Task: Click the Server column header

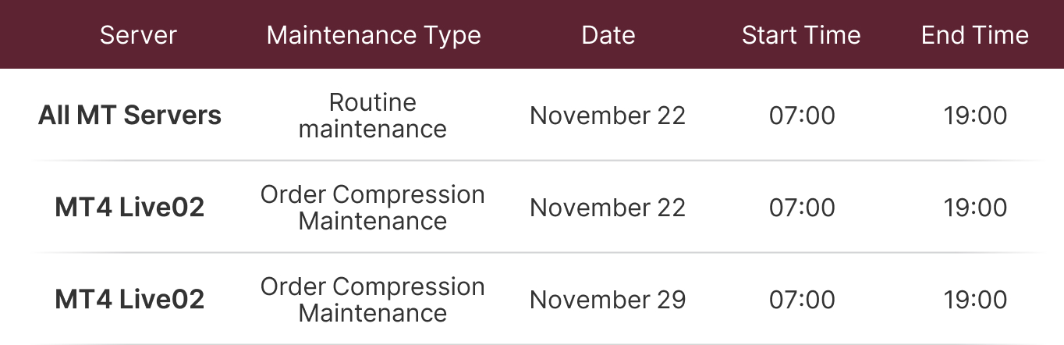Action: click(138, 35)
